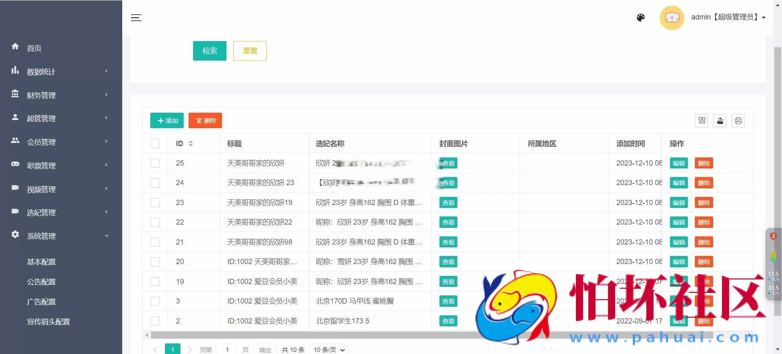Click the green 添加 button
782x354 pixels.
[x=167, y=120]
